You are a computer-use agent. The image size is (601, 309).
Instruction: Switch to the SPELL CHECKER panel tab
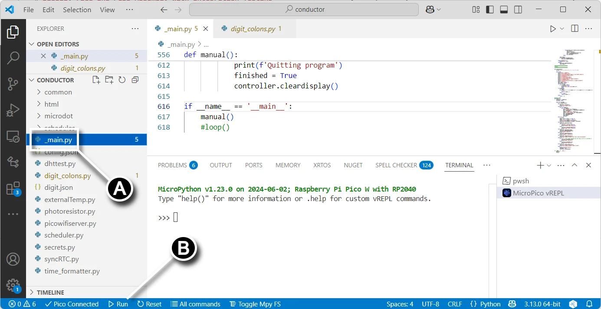click(x=404, y=165)
